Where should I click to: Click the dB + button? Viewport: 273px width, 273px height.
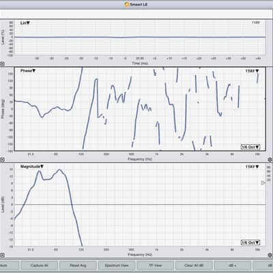tap(233, 265)
